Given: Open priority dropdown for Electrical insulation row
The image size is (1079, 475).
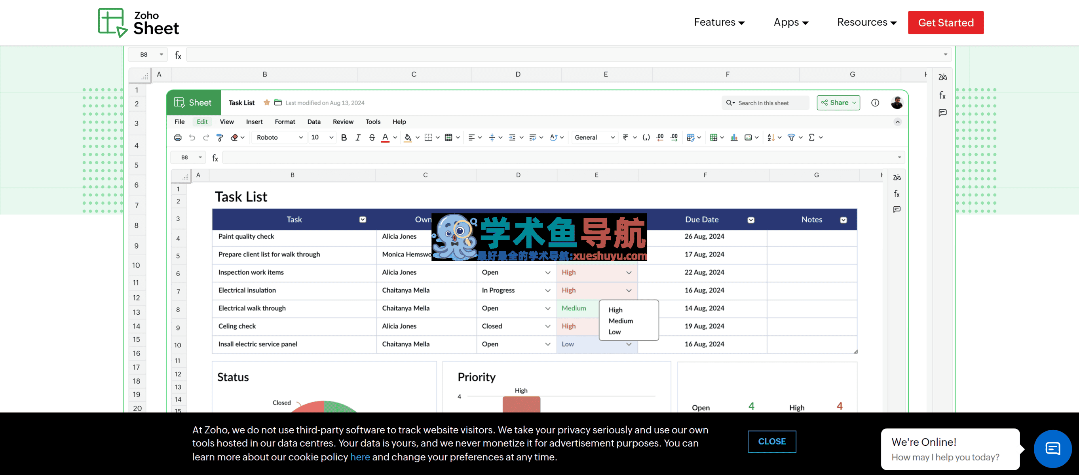Looking at the screenshot, I should pyautogui.click(x=628, y=290).
